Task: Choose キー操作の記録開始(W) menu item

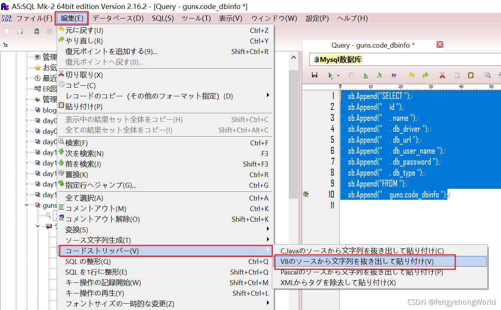Action: coord(165,283)
